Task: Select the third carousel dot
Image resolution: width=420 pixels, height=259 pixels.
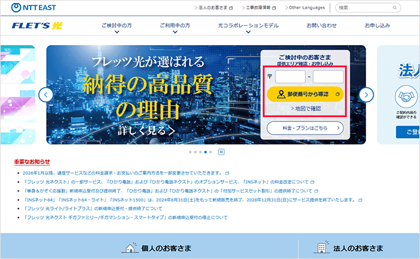Action: point(200,152)
